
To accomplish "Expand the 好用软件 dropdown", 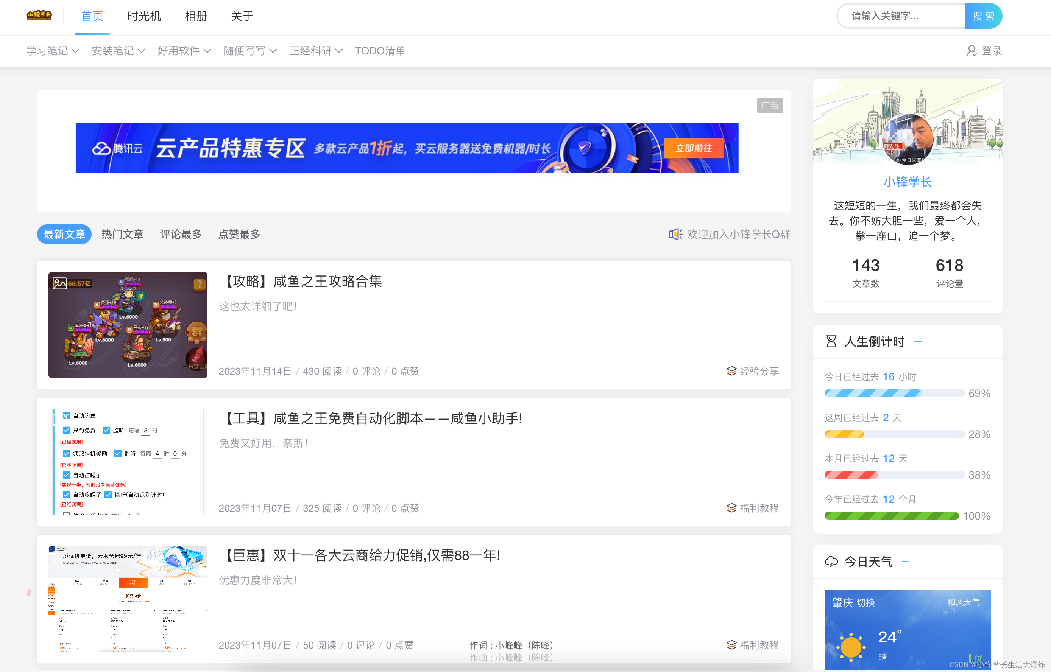I will pyautogui.click(x=184, y=51).
